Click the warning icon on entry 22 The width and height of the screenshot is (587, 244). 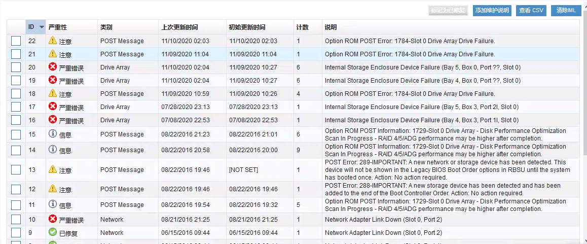tap(53, 40)
